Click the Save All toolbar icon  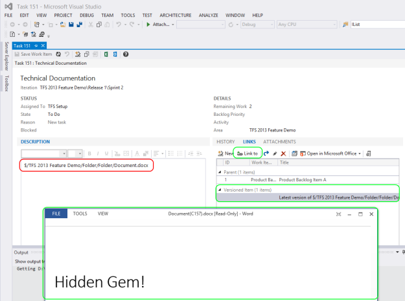click(x=79, y=25)
